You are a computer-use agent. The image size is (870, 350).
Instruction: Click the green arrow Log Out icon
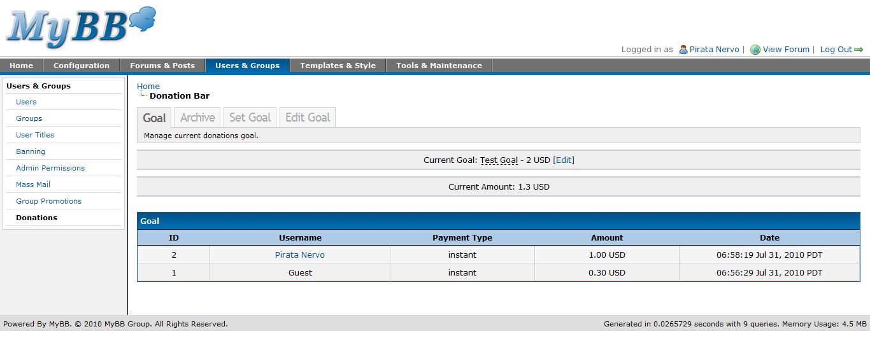859,50
